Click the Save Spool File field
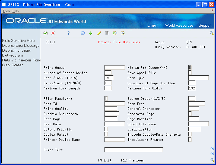Viewport: 216px width, 165px height. coord(190,73)
